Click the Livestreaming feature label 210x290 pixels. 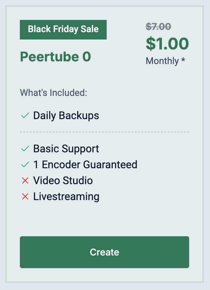click(x=66, y=197)
